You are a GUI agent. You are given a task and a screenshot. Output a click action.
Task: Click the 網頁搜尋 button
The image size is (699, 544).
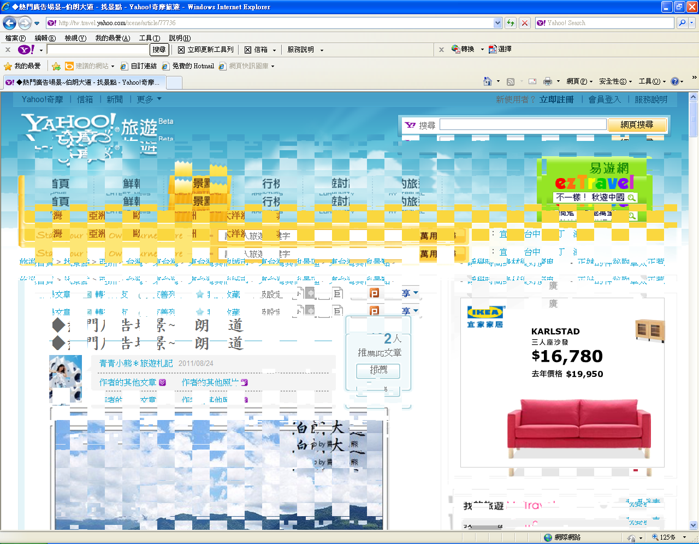[x=637, y=125]
